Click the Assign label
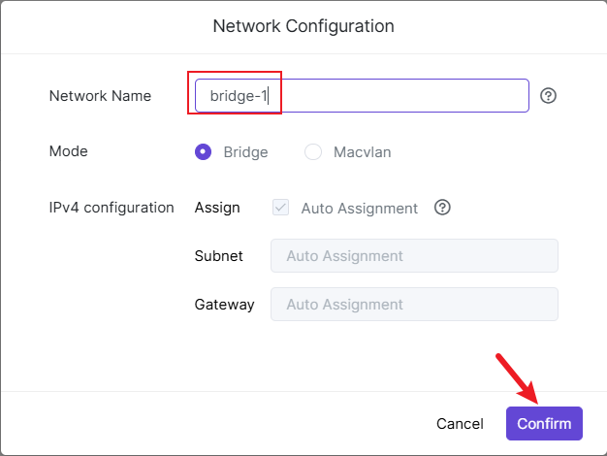This screenshot has width=607, height=456. (217, 207)
